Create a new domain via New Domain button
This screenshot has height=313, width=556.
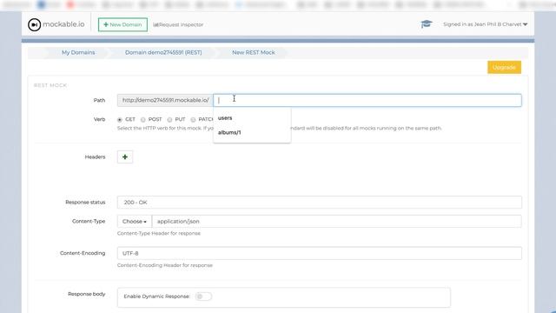pos(122,25)
